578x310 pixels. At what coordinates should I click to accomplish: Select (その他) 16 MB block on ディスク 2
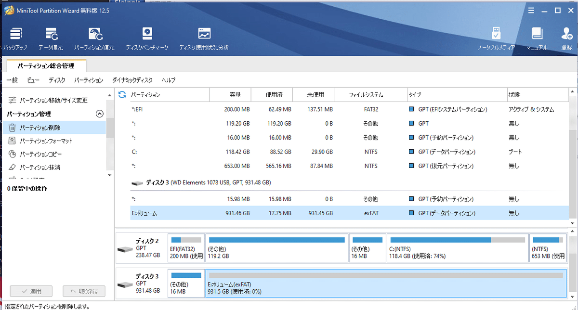pyautogui.click(x=368, y=248)
